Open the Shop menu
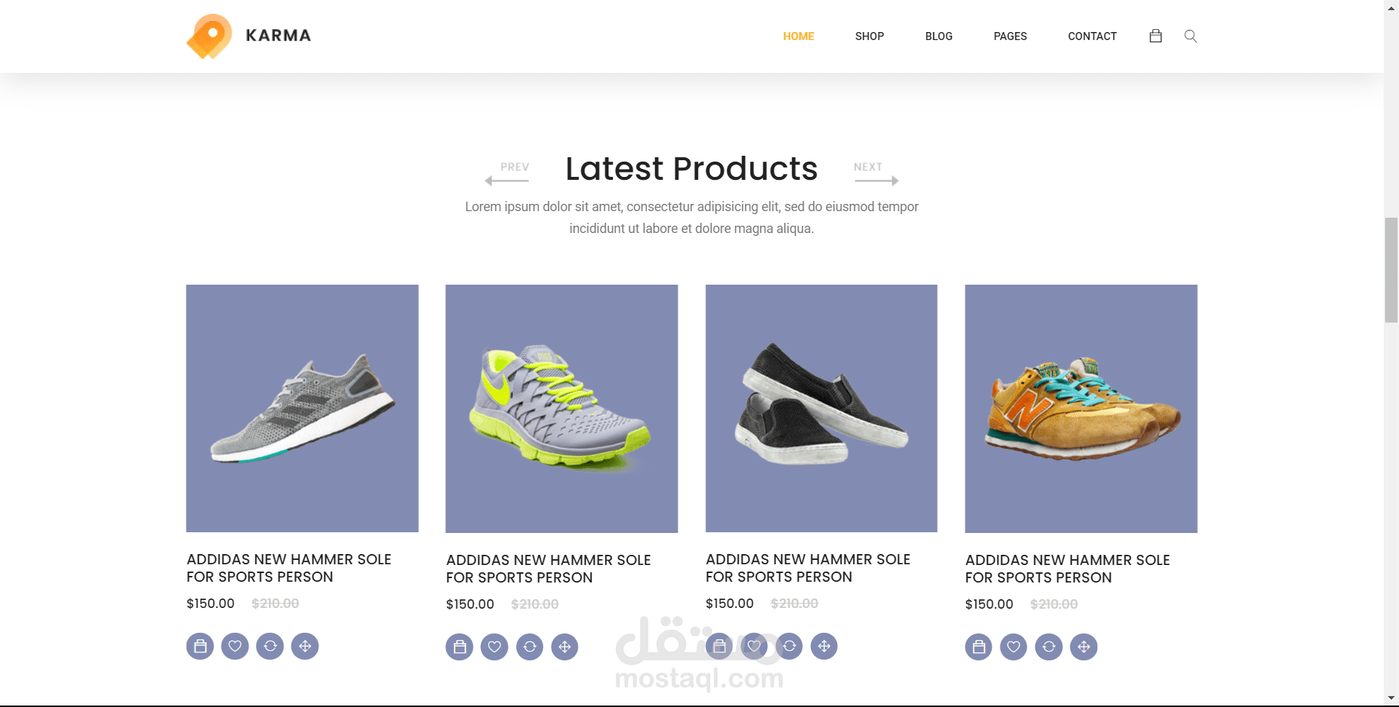 pyautogui.click(x=869, y=36)
